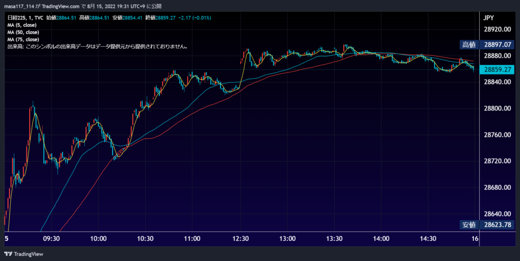Click the 28760.00 price axis label
This screenshot has height=261, width=520.
pos(497,135)
